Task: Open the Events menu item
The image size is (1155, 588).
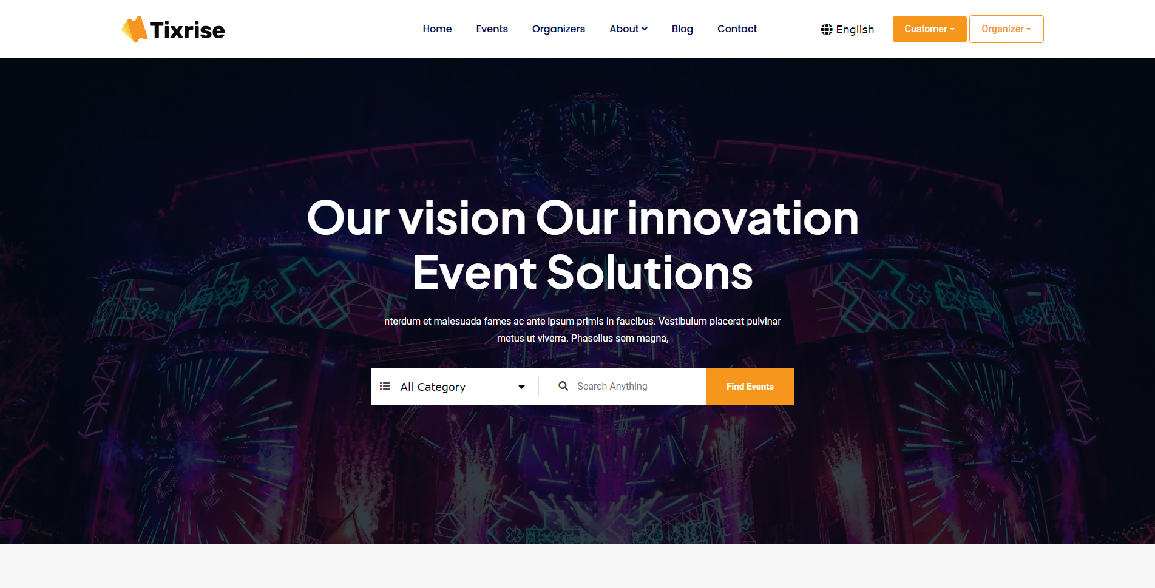Action: click(x=492, y=29)
